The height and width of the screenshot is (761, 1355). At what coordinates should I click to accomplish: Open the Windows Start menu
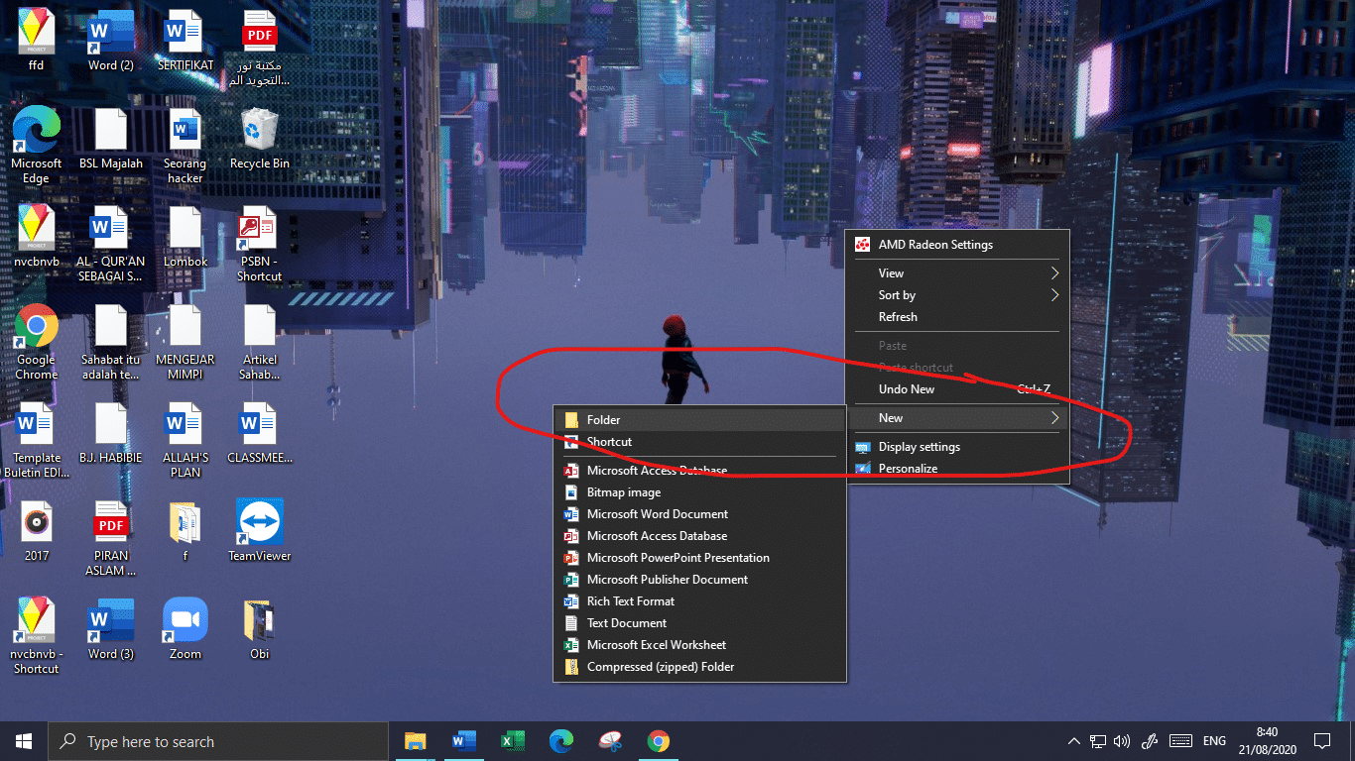[x=24, y=741]
